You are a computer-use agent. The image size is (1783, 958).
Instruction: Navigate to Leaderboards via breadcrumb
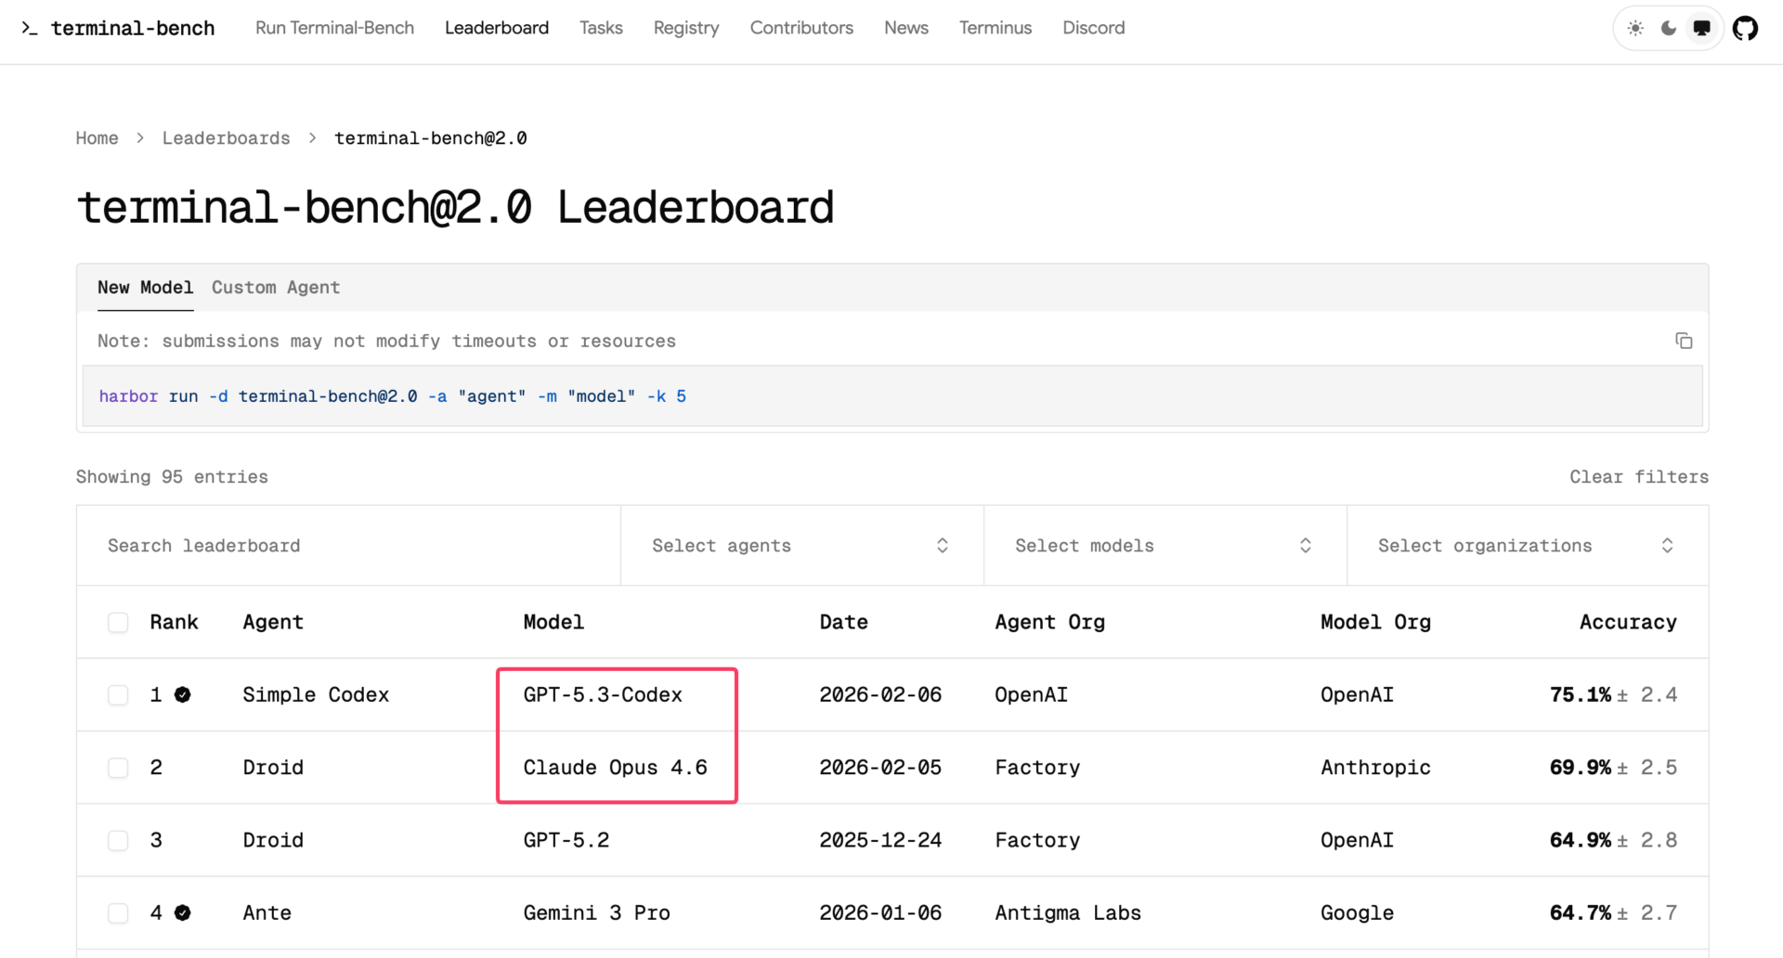(x=226, y=137)
